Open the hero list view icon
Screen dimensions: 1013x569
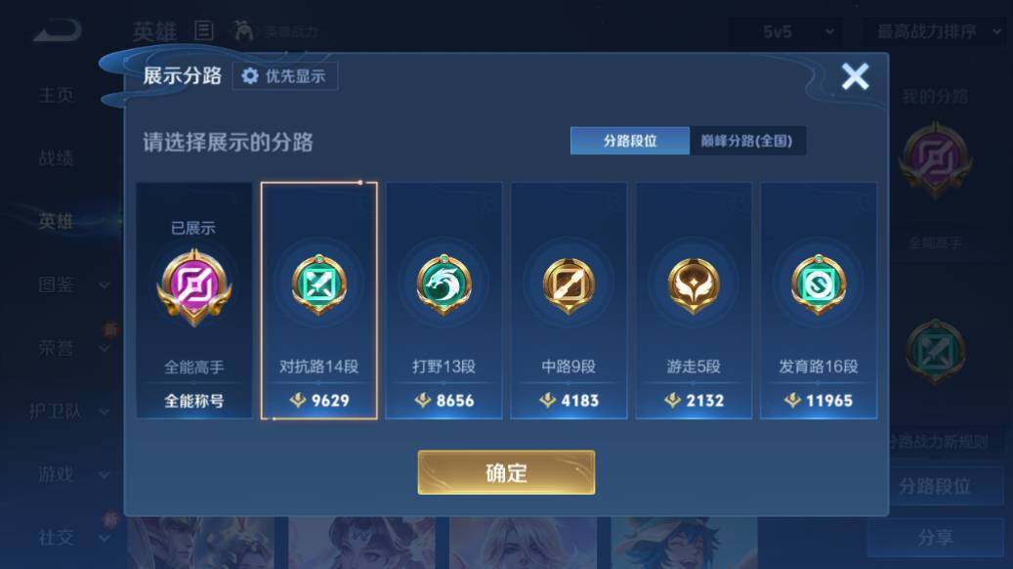tap(204, 30)
